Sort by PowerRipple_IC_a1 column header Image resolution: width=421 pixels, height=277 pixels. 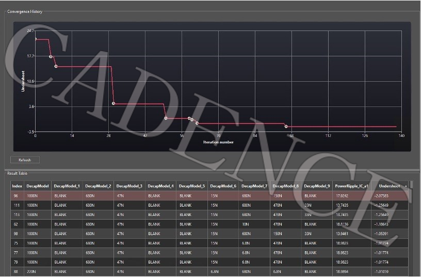[x=352, y=186]
